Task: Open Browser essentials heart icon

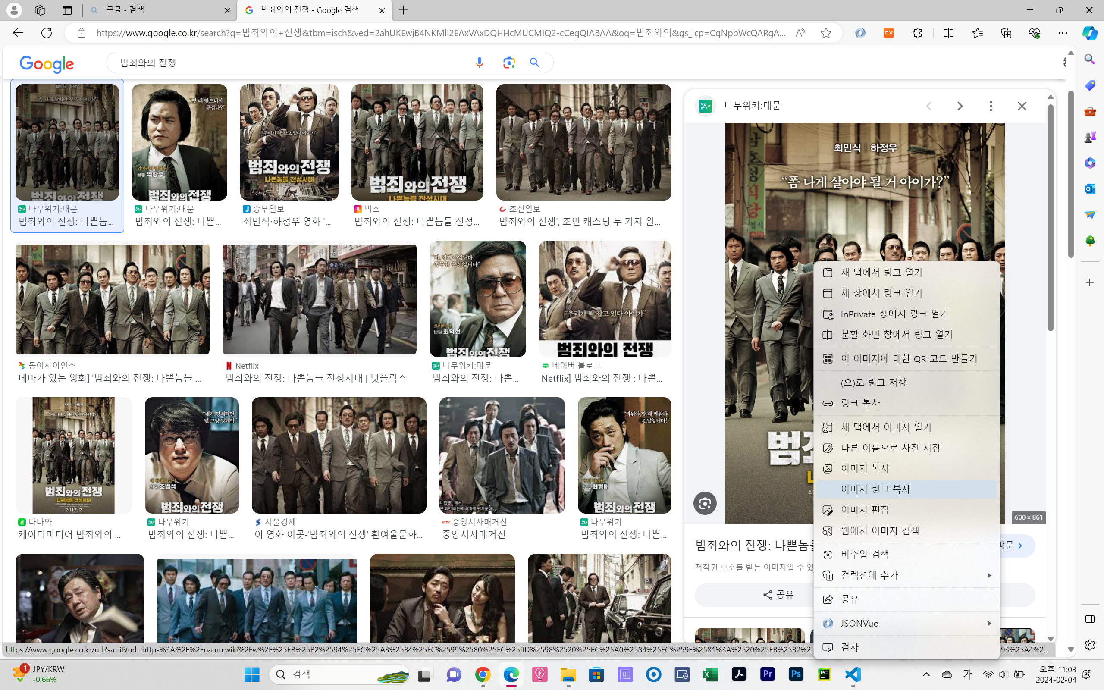Action: (x=1034, y=33)
